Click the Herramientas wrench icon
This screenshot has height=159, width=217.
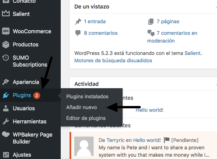coord(6,121)
